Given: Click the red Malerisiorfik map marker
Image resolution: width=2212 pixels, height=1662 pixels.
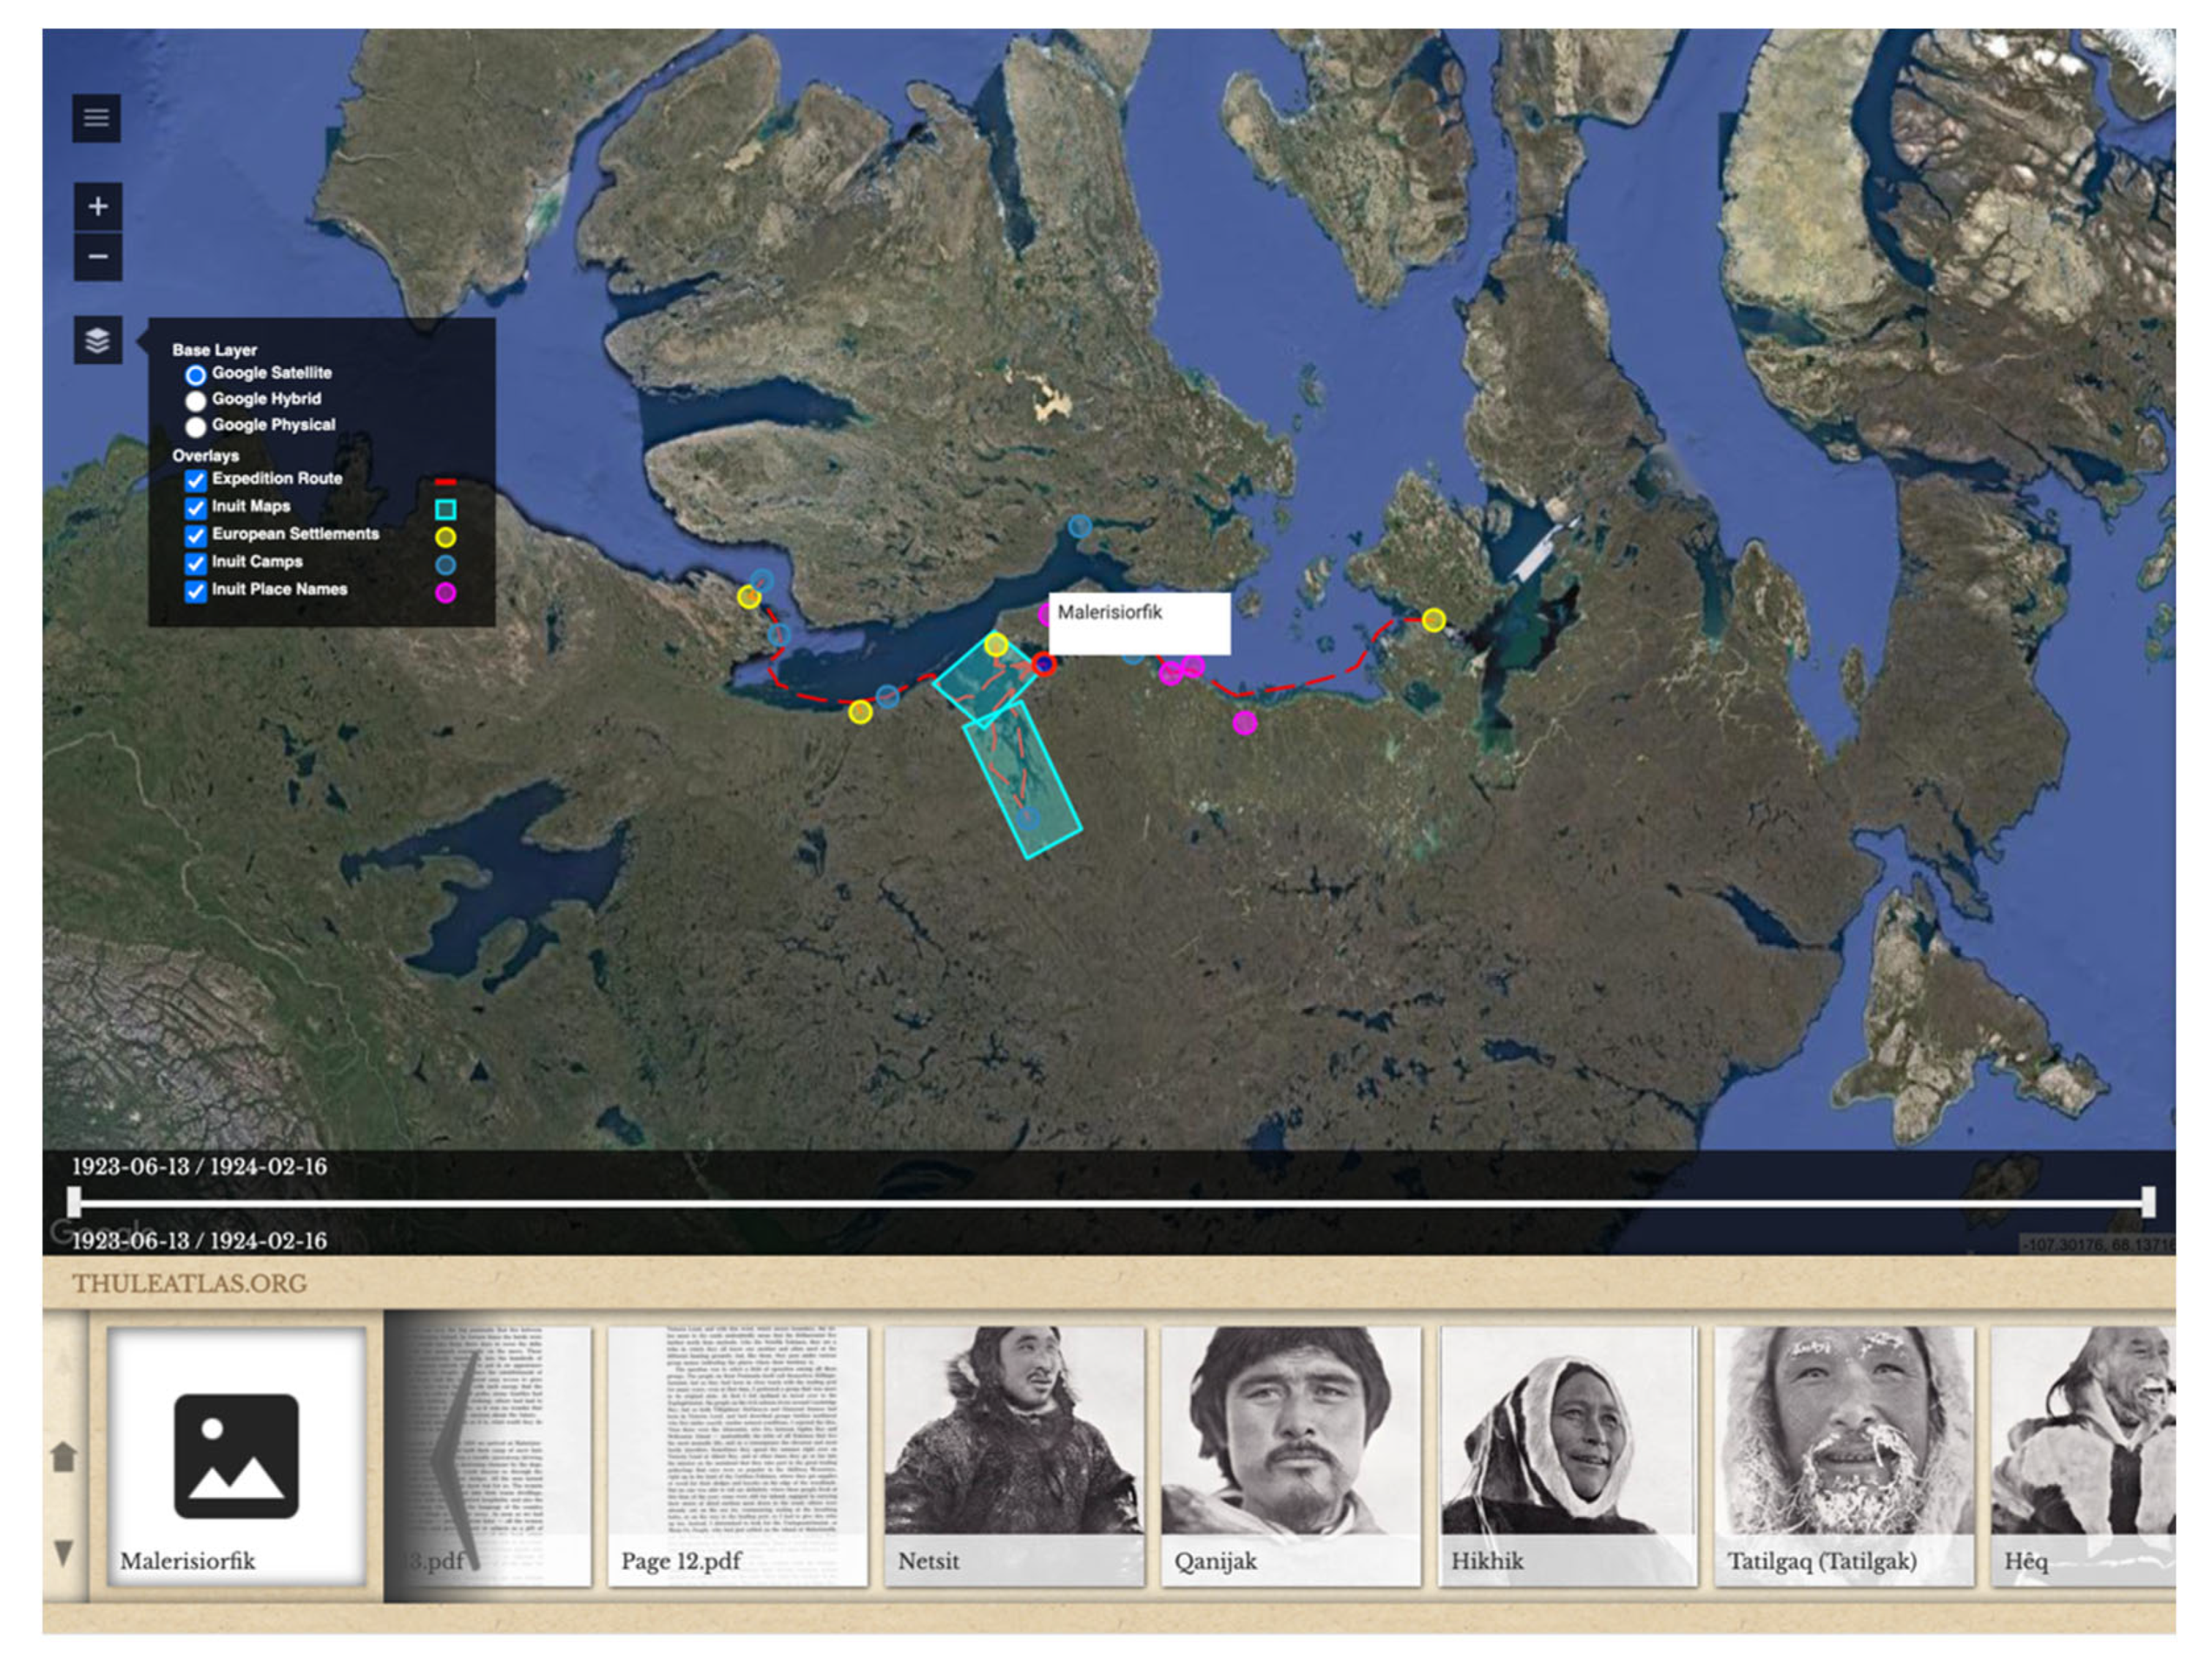Looking at the screenshot, I should coord(1044,664).
